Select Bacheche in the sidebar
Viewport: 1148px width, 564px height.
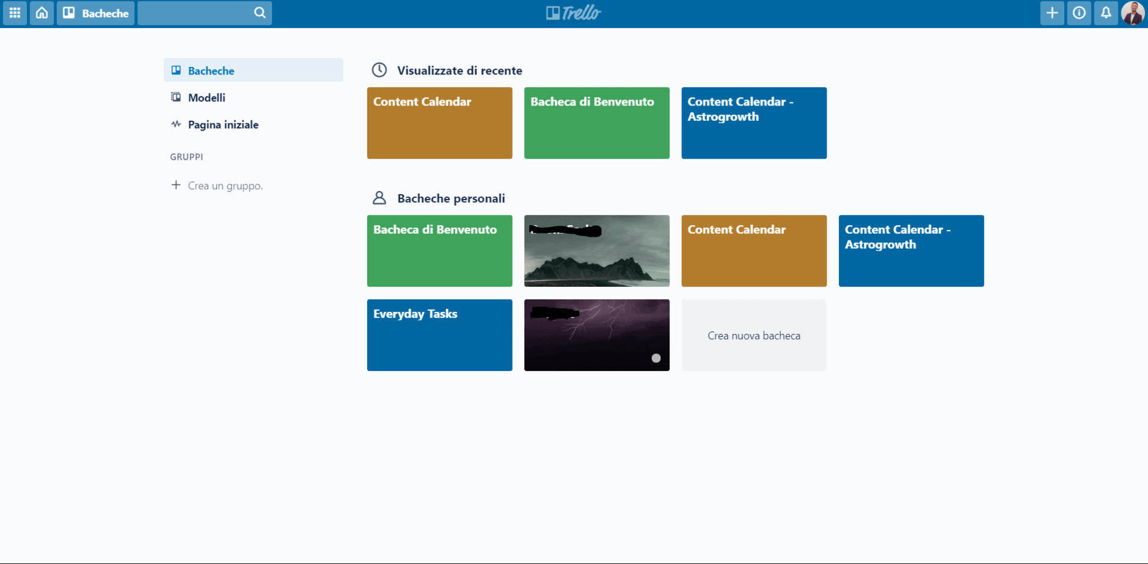253,70
